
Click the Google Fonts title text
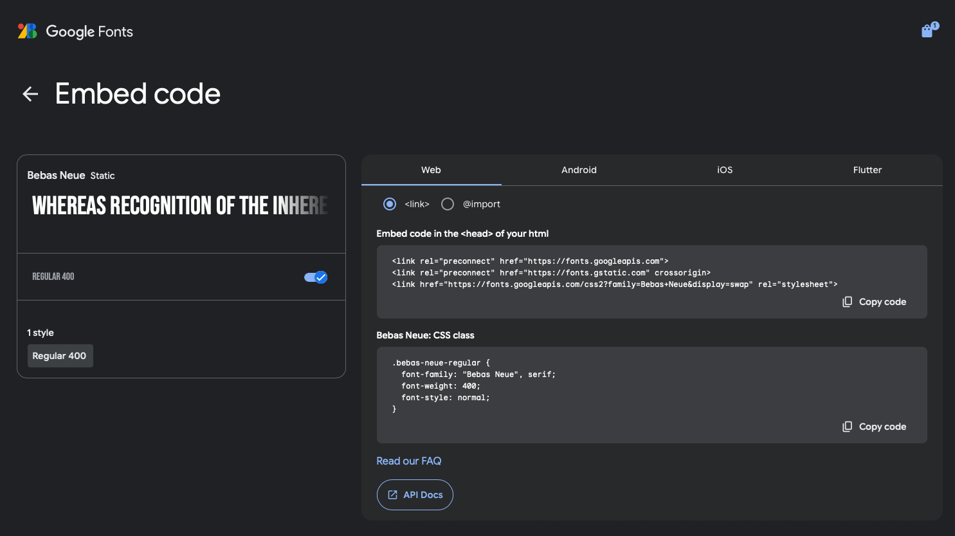tap(89, 32)
